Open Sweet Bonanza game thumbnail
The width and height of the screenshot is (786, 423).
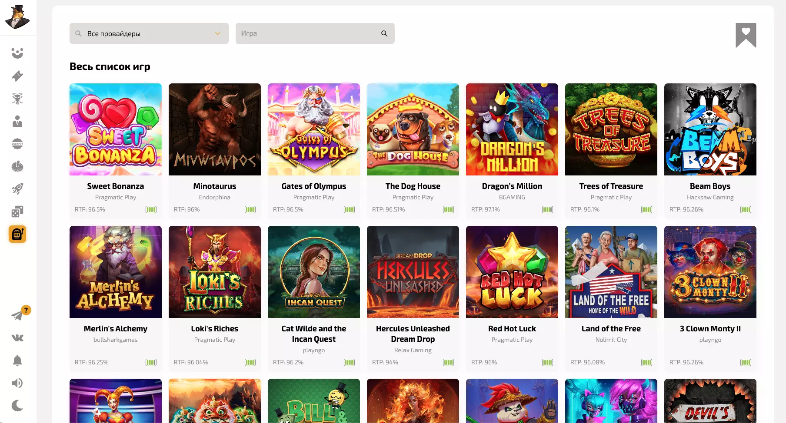[x=116, y=129]
